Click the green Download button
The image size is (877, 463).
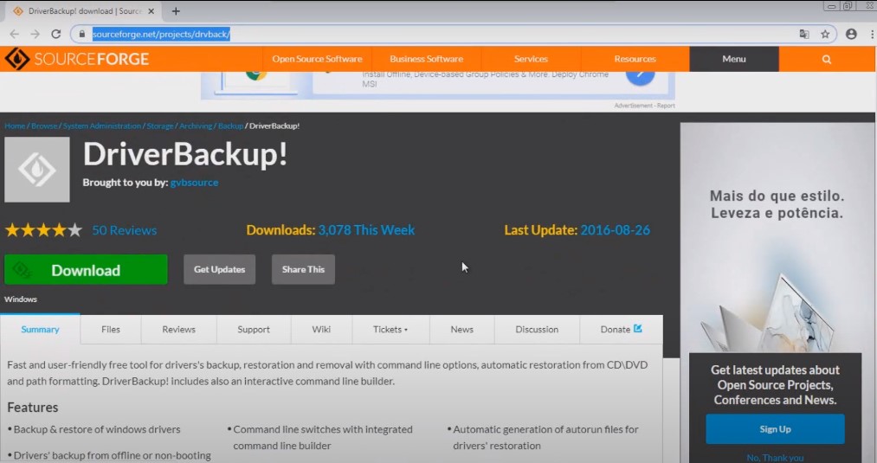[x=86, y=269]
